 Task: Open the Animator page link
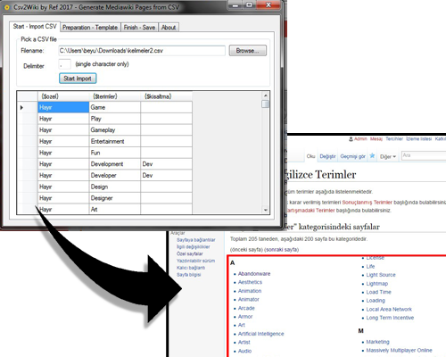pos(249,299)
